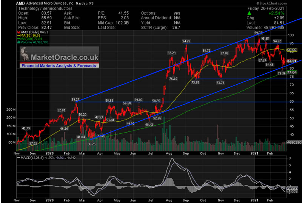Select the 84.51 current price tag
Image resolution: width=302 pixels, height=204 pixels.
(292, 61)
